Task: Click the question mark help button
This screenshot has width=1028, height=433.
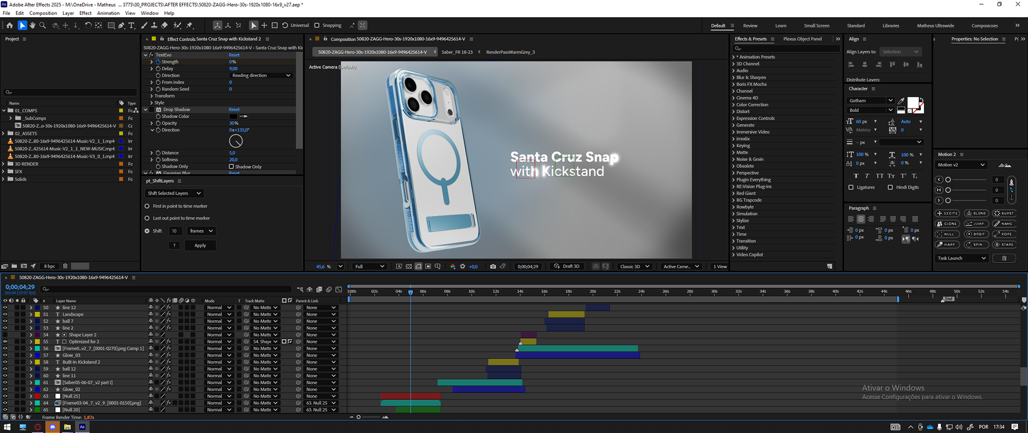Action: point(174,245)
